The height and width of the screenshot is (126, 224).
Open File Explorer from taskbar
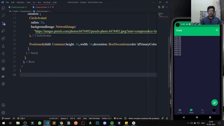(18, 123)
